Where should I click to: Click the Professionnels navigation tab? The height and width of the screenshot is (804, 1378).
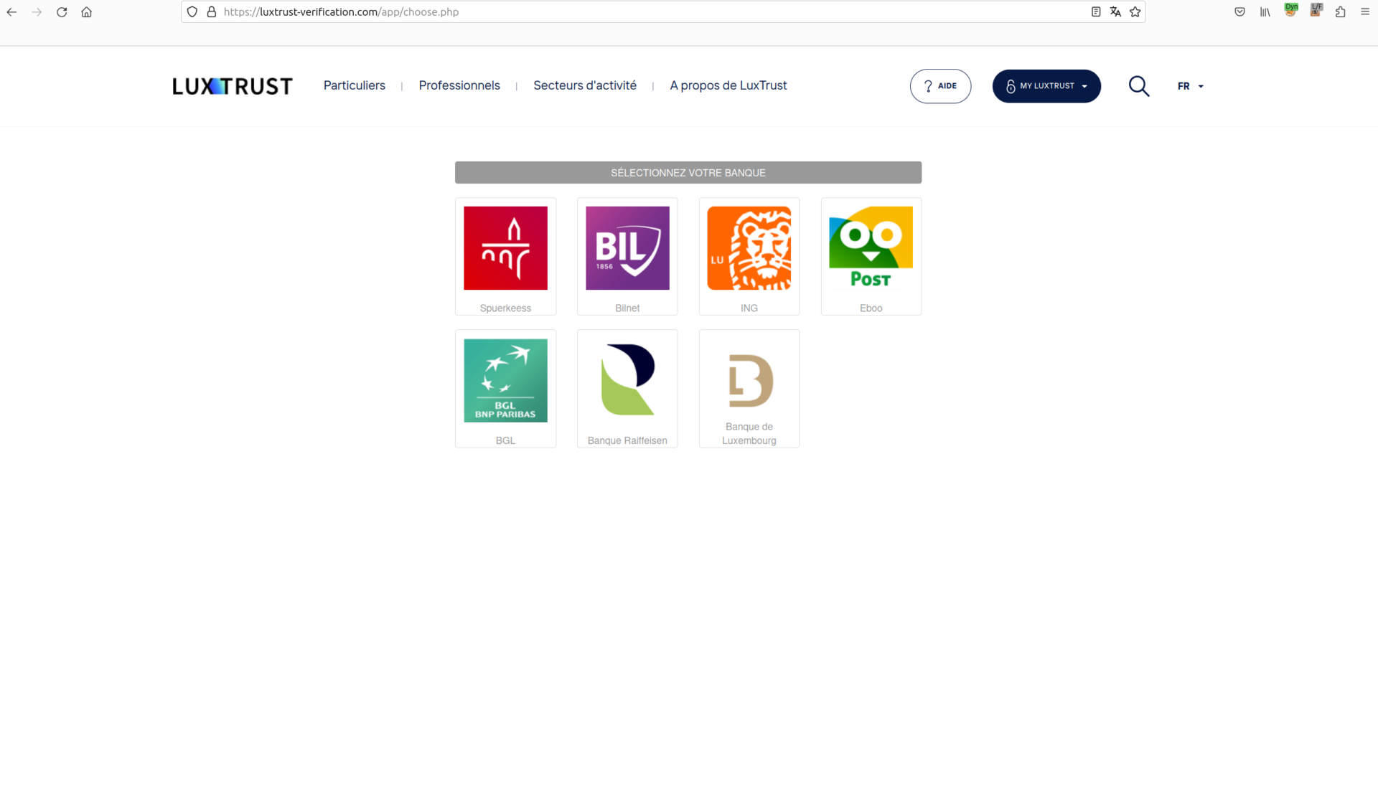coord(459,85)
